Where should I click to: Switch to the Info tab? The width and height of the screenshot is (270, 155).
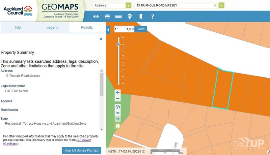click(18, 28)
